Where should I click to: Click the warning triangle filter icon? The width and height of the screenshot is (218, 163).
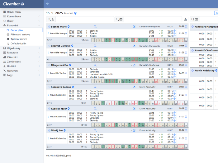click(x=186, y=19)
